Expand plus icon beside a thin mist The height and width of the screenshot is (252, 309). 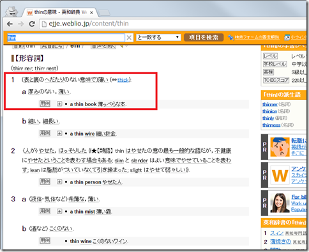[59, 212]
